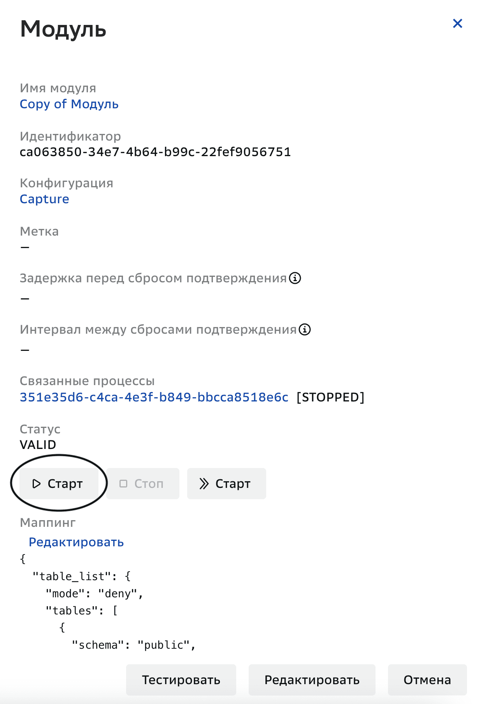Open the info icon next to Задержка перед сбросом
Image resolution: width=488 pixels, height=704 pixels.
click(295, 278)
